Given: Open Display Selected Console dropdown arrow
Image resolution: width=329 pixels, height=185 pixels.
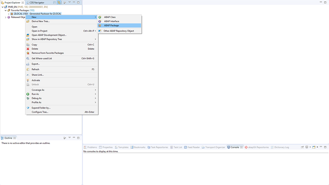Looking at the screenshot, I should [x=310, y=147].
